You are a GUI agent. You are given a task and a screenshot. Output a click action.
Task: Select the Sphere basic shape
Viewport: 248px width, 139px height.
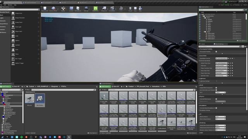[x=25, y=41]
